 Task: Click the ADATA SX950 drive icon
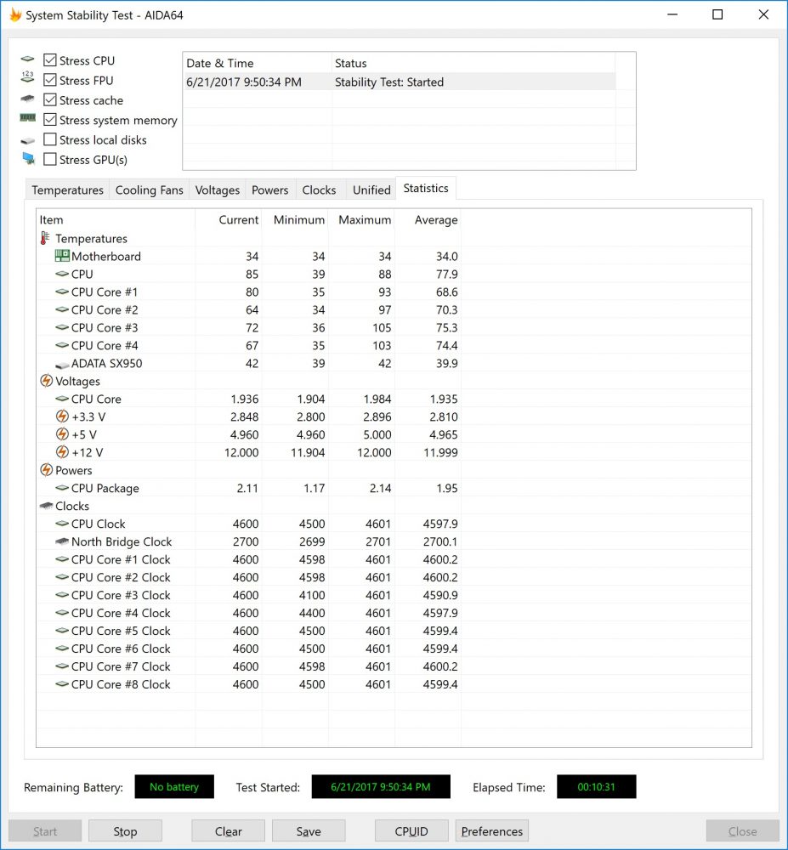pyautogui.click(x=62, y=365)
